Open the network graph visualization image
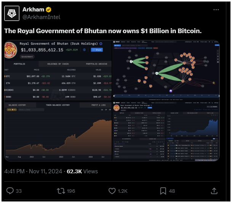This screenshot has height=203, width=232. pyautogui.click(x=166, y=70)
